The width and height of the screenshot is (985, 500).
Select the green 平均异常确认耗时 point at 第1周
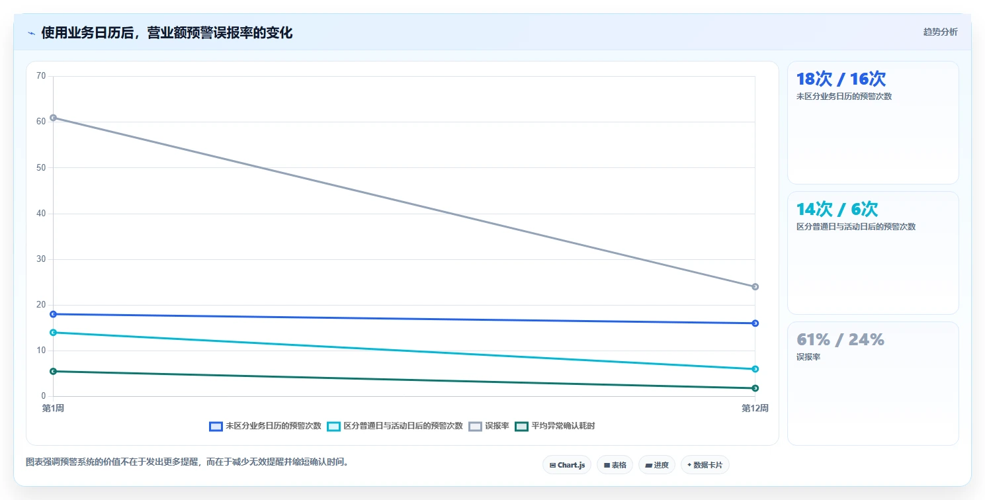53,371
